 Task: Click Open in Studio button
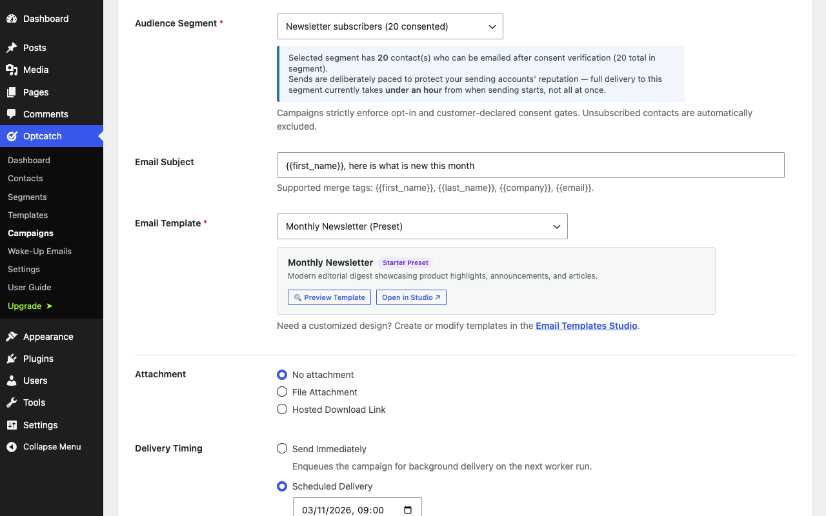(411, 297)
